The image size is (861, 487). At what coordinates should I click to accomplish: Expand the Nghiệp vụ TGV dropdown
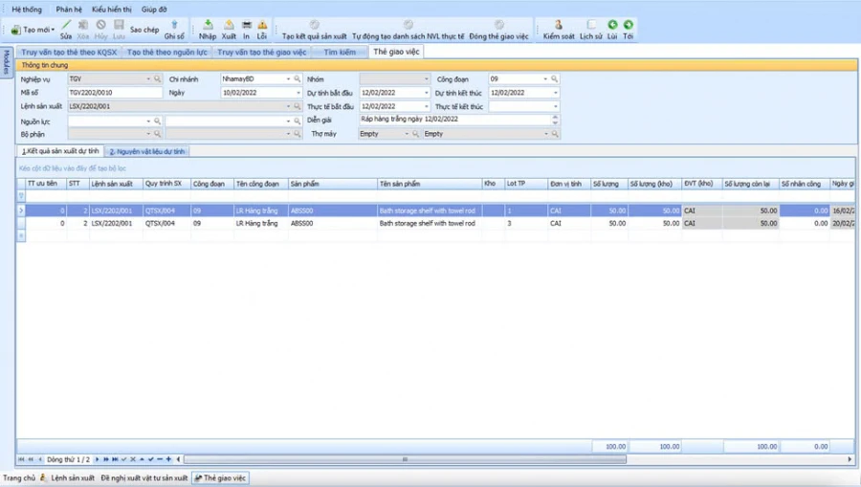click(x=148, y=79)
